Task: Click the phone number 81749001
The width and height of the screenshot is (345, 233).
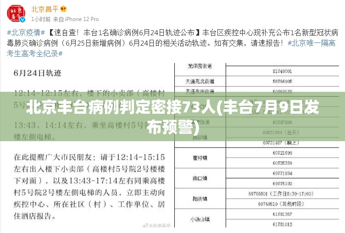Action: tap(282, 71)
